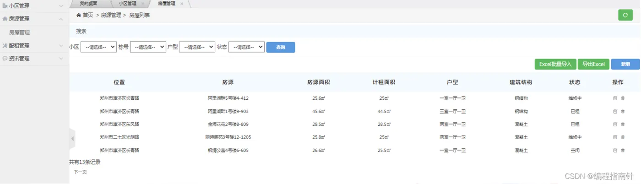Image resolution: width=641 pixels, height=184 pixels.
Task: Click the 计租面积 column header
Action: click(x=384, y=82)
